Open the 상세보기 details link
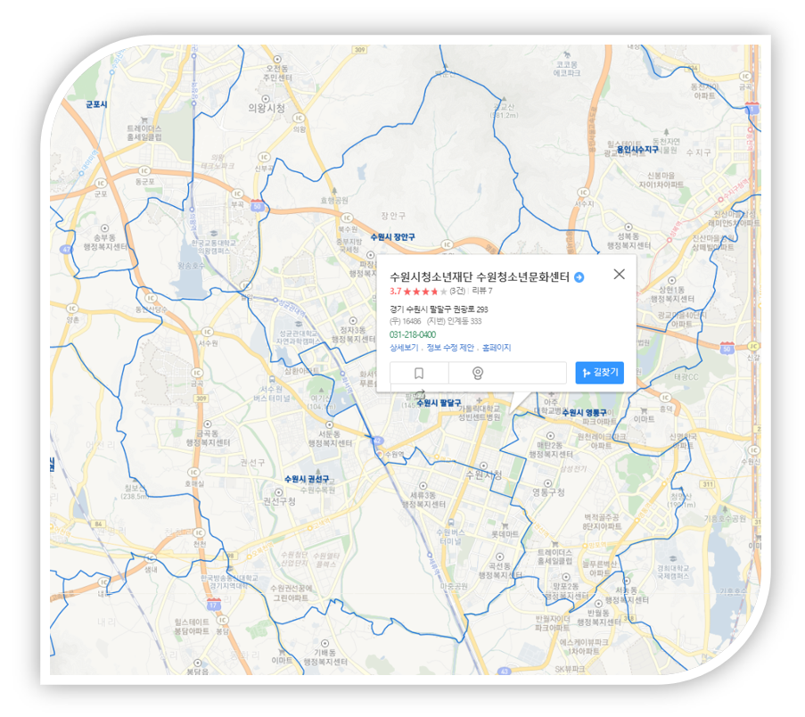The width and height of the screenshot is (805, 717). pyautogui.click(x=404, y=348)
